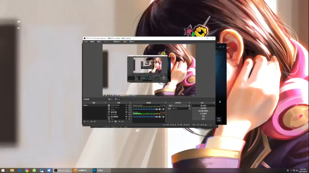Move the scene up in the Scenes panel

coord(92,121)
